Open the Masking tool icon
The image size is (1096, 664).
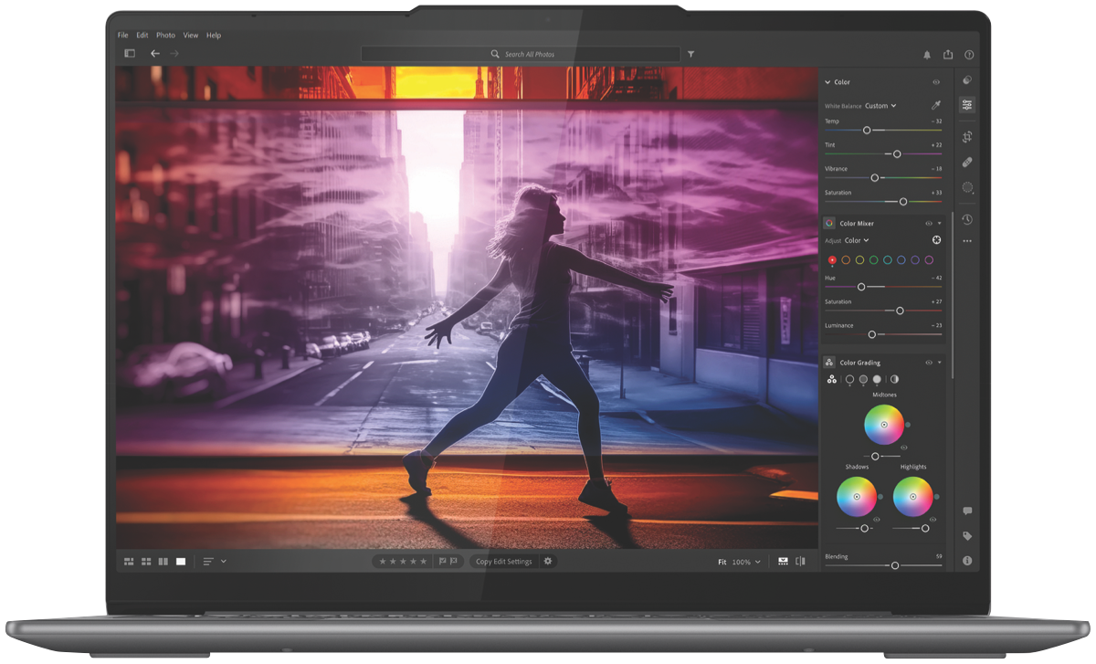tap(967, 187)
